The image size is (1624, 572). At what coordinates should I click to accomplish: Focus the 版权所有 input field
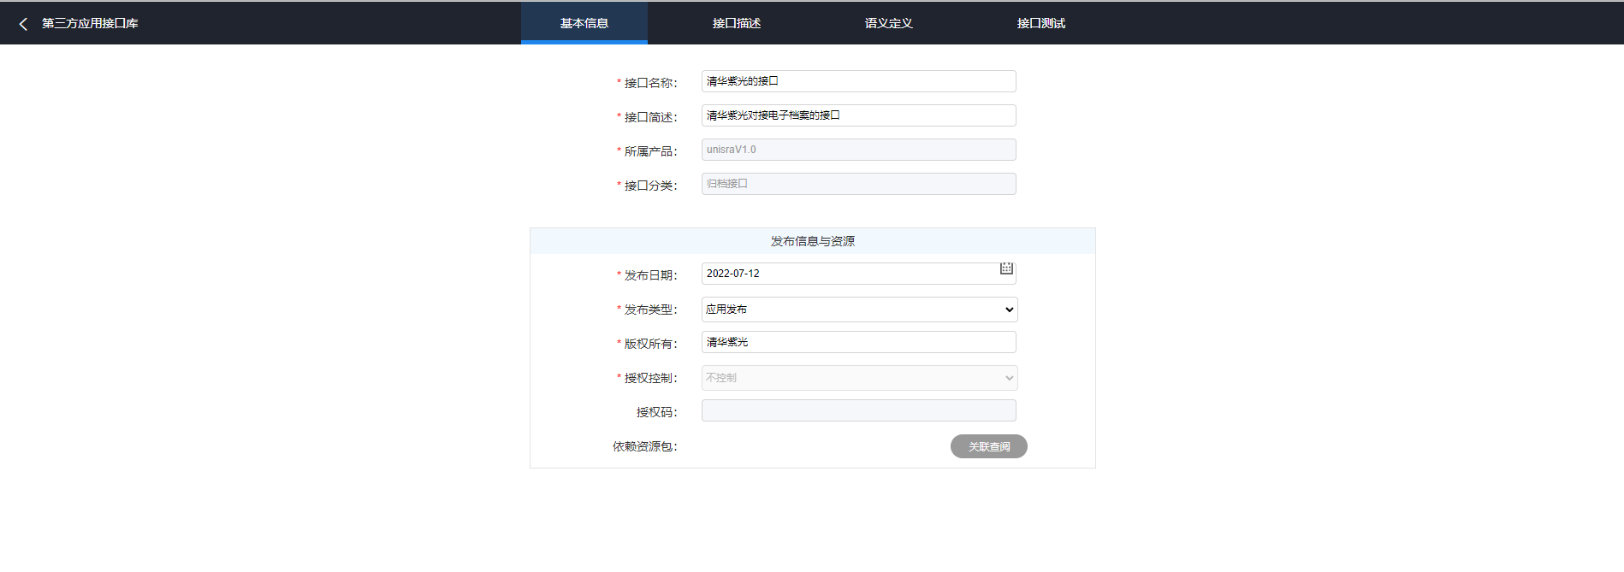point(858,342)
